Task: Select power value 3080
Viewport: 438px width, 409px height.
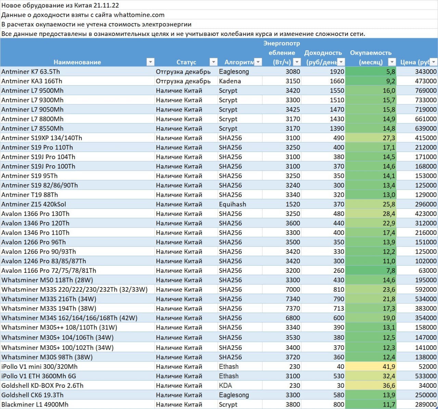Action: [282, 72]
